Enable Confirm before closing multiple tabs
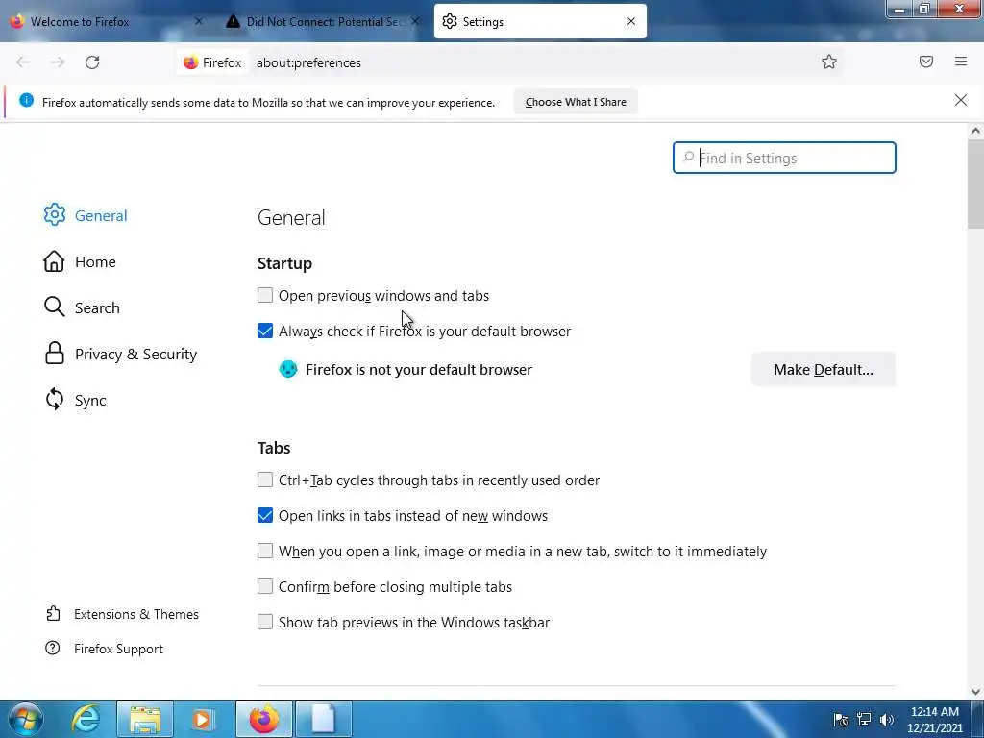Screen dimensions: 984x738 click(x=265, y=586)
